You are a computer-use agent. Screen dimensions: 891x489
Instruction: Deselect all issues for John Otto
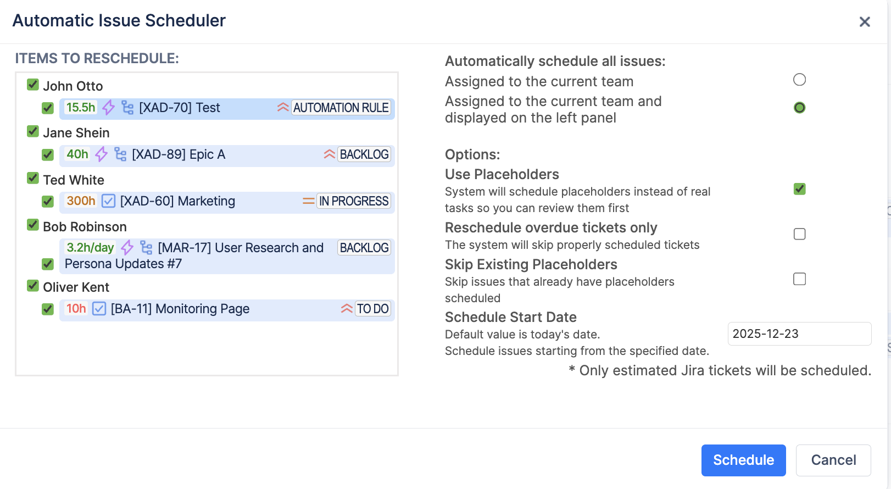33,85
